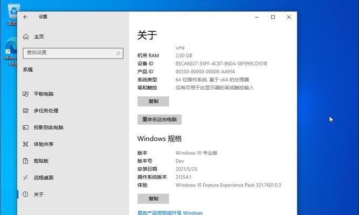
Task: Focus the 查找设置 search box
Action: click(73, 53)
